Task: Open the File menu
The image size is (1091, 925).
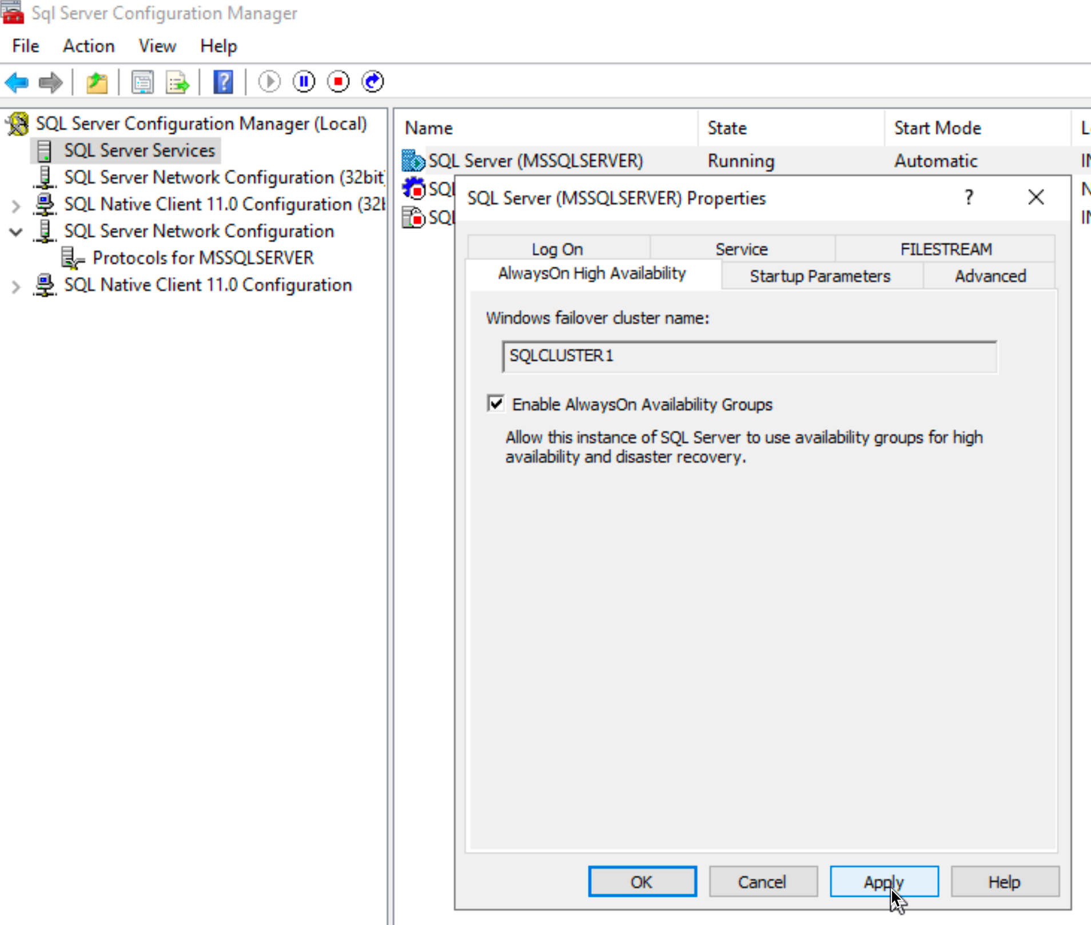Action: click(26, 46)
